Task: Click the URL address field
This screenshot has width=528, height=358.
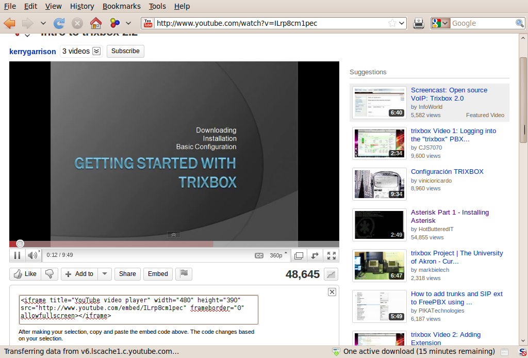Action: (x=270, y=23)
